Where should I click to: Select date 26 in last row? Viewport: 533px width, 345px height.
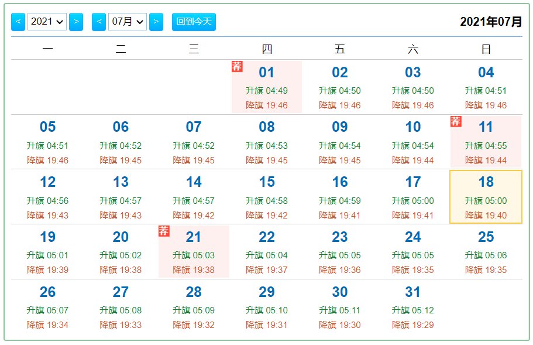pyautogui.click(x=47, y=308)
